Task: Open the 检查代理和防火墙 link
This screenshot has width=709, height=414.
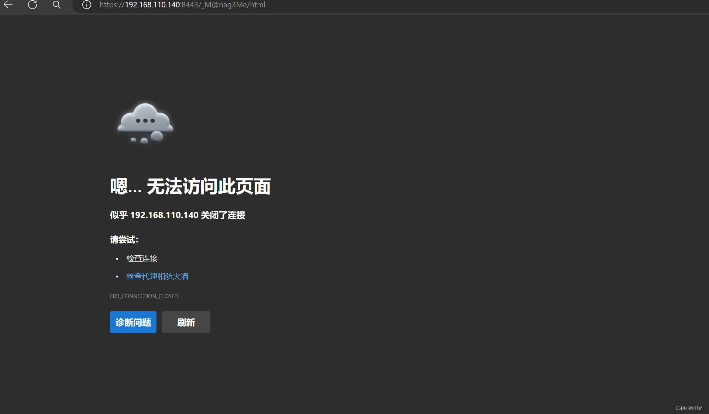Action: click(157, 276)
